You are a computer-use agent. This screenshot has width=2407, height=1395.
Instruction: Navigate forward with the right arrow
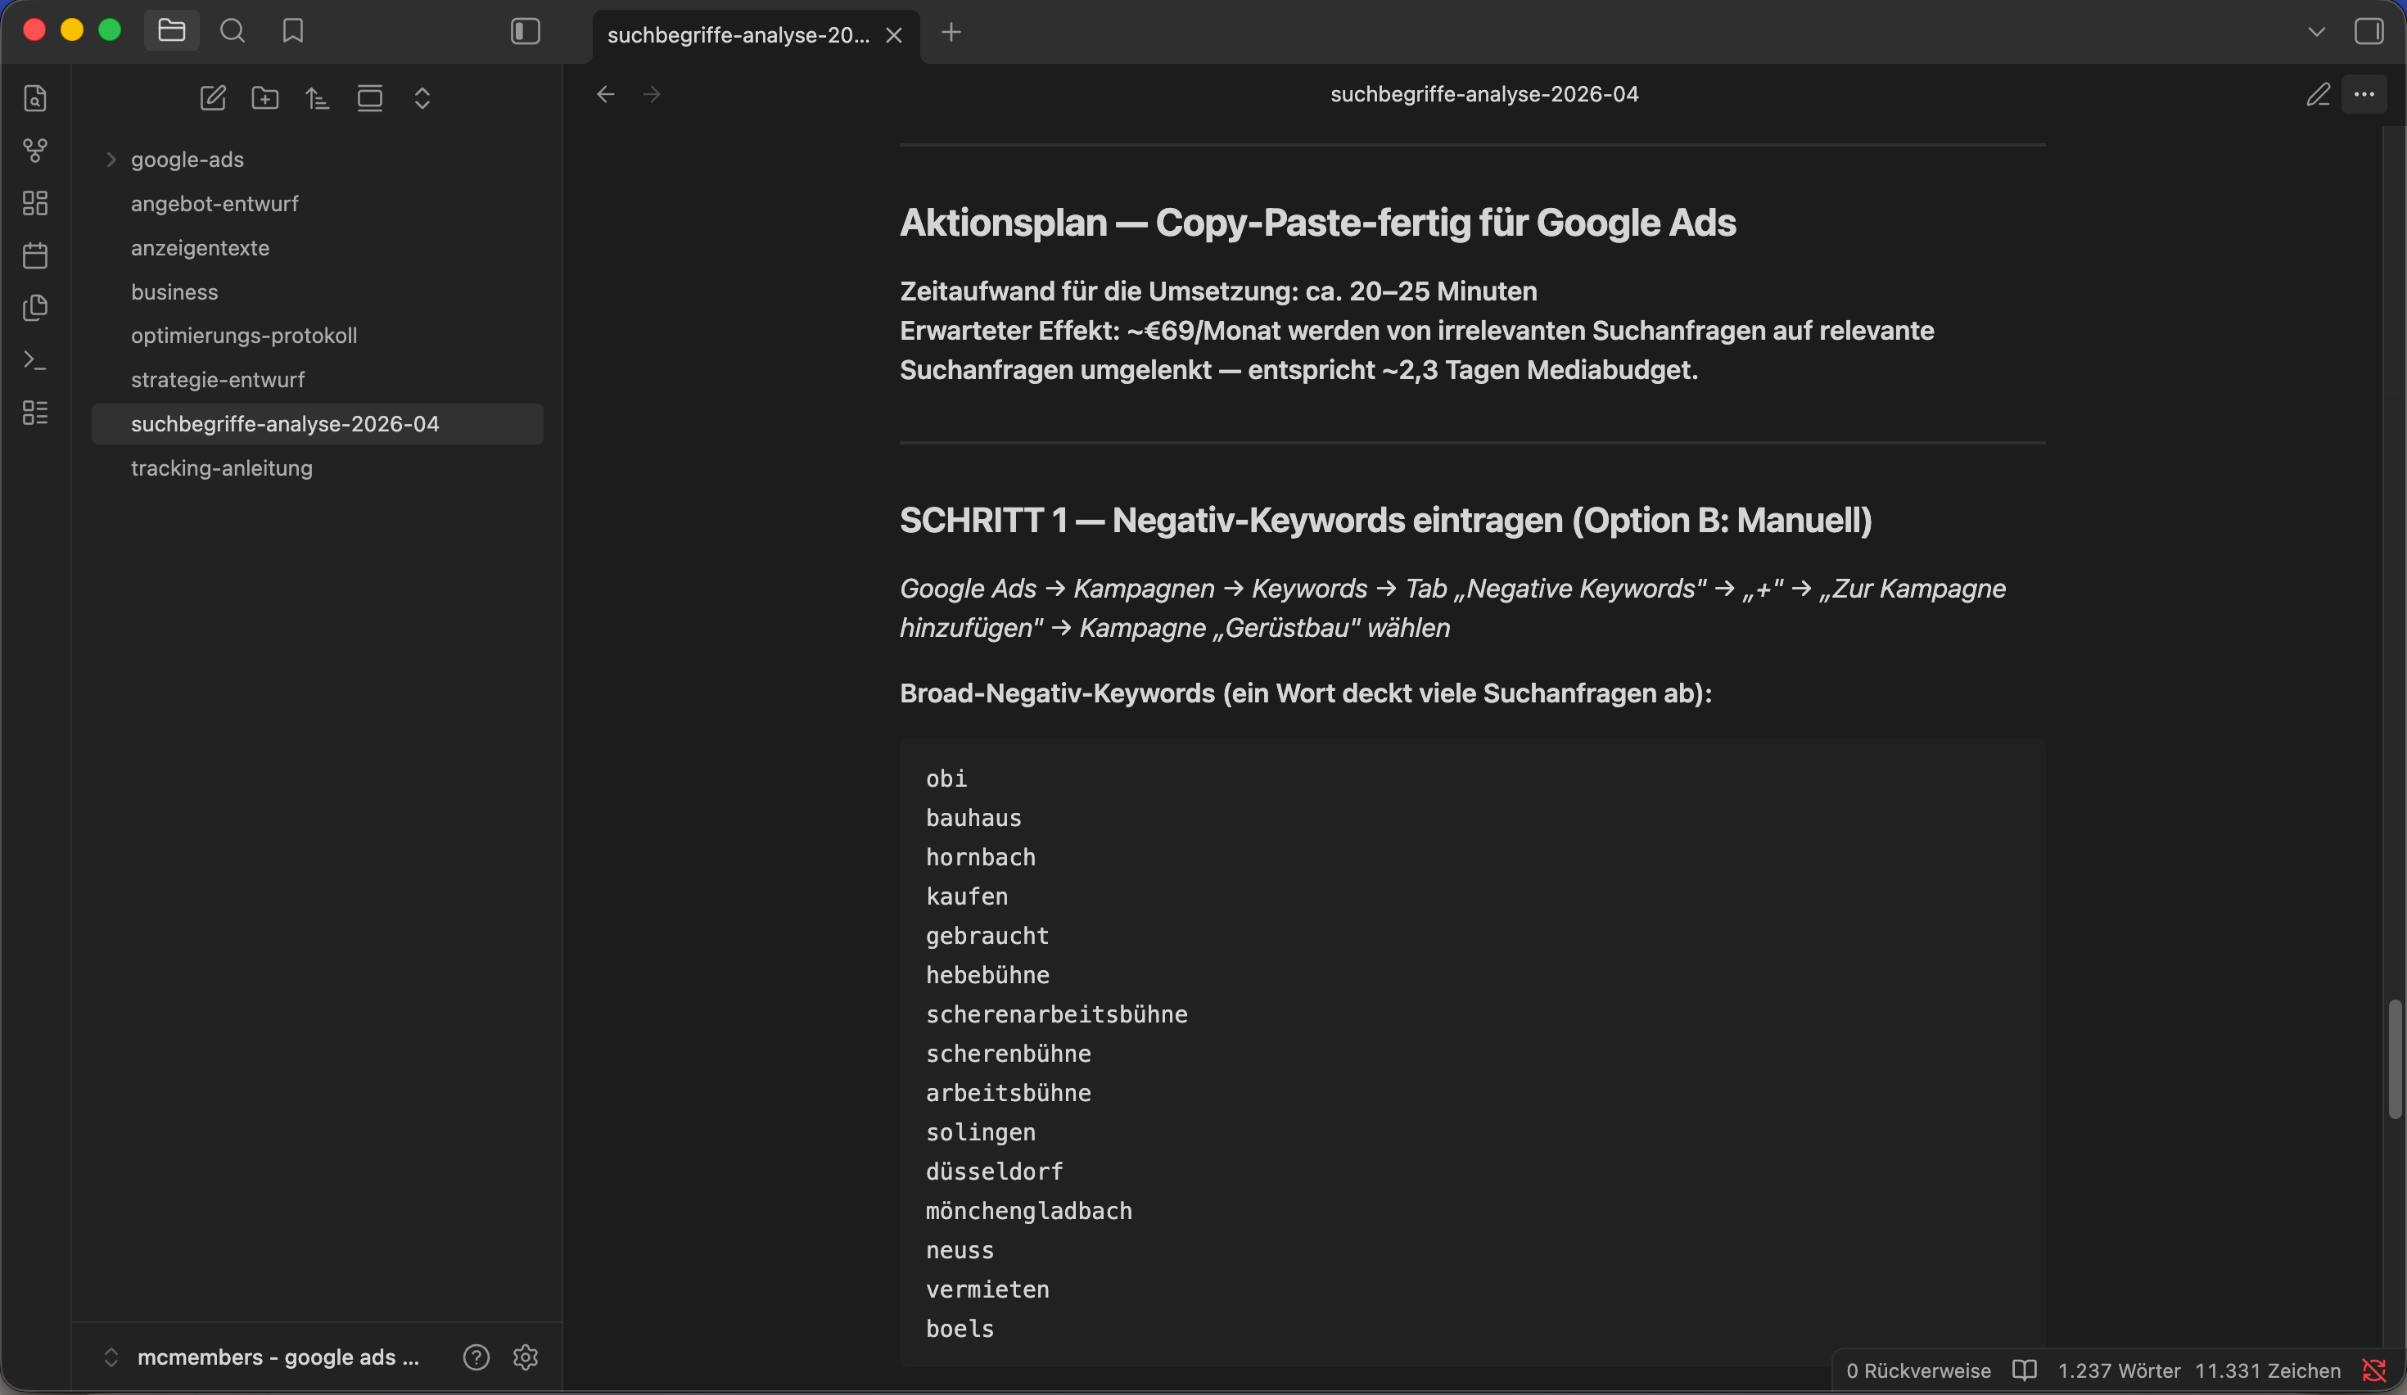(652, 93)
